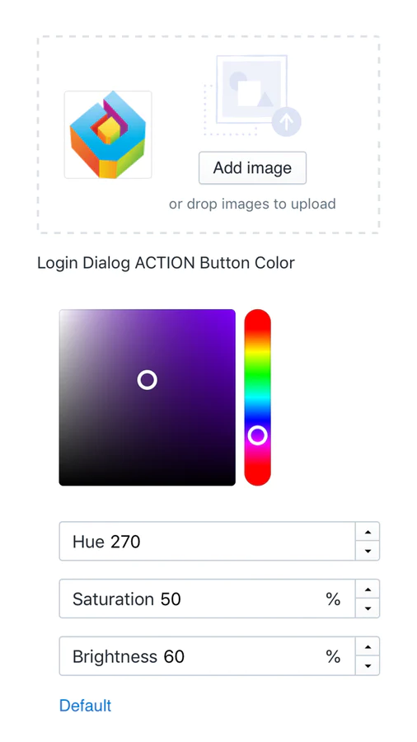Increment Saturation using the up arrow
This screenshot has width=417, height=742.
pyautogui.click(x=368, y=589)
